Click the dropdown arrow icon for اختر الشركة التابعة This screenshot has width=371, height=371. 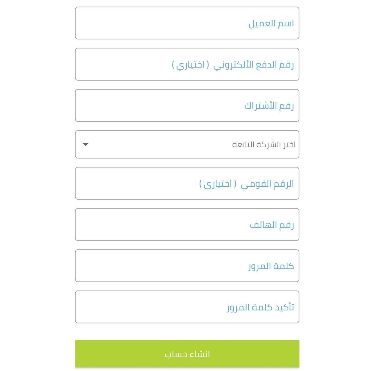(86, 144)
